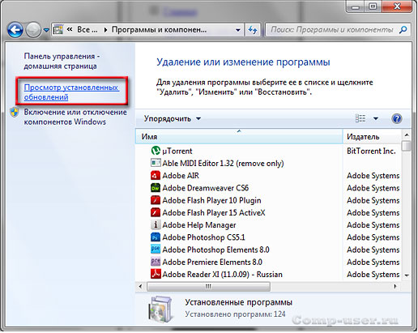Select the µTorrent program name

[177, 151]
